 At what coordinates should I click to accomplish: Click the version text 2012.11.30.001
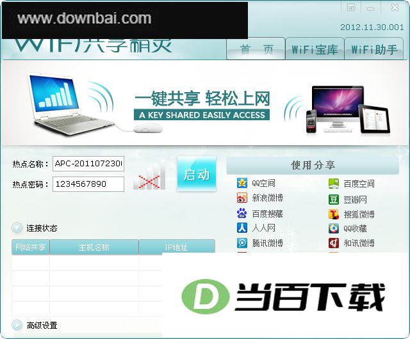(x=372, y=27)
